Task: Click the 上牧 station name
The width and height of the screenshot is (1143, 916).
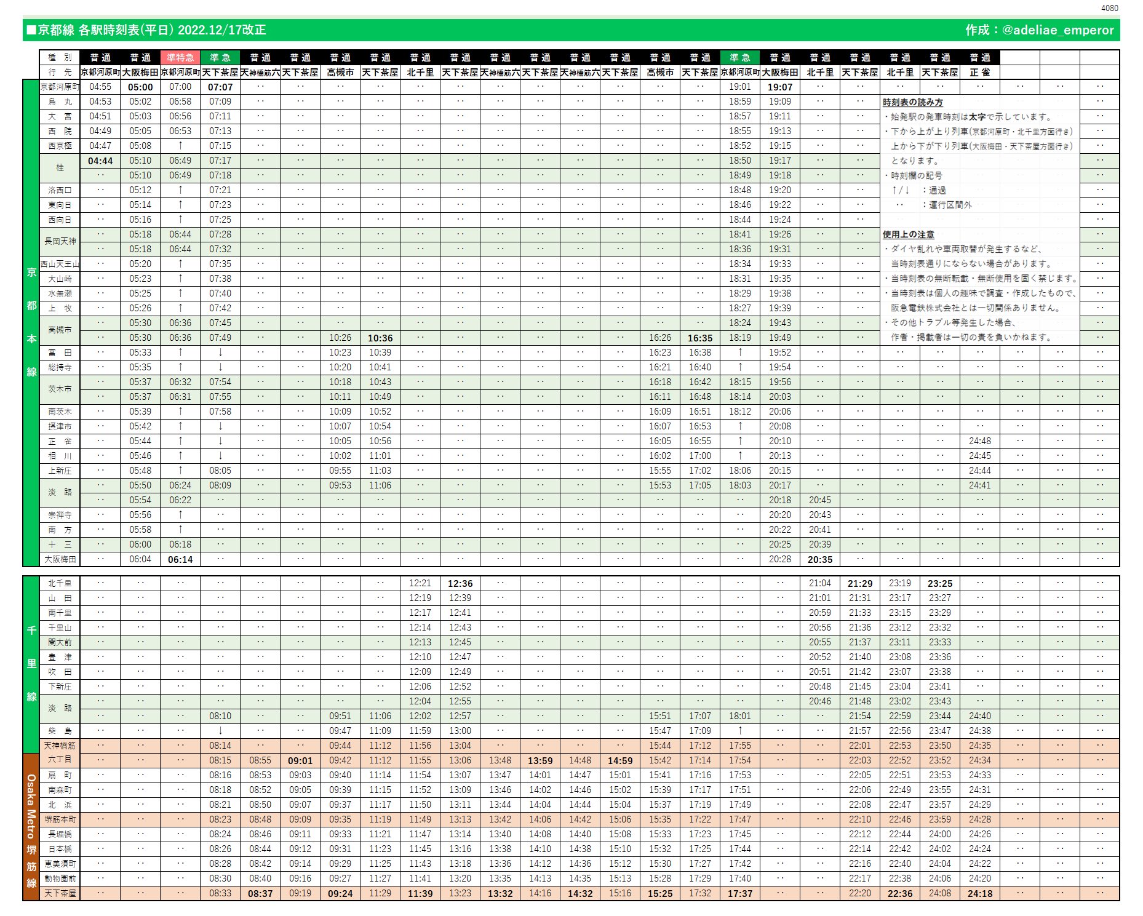Action: click(60, 308)
